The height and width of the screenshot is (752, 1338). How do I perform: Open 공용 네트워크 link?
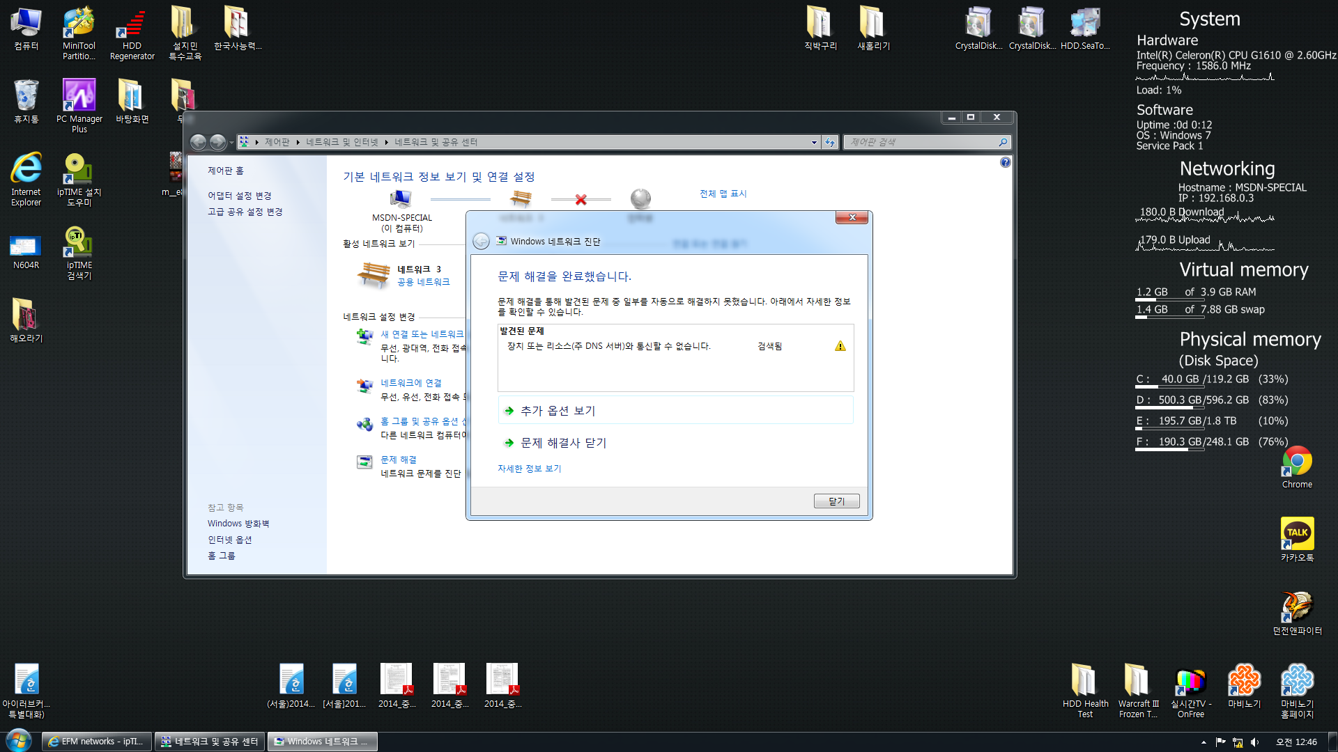pyautogui.click(x=423, y=282)
